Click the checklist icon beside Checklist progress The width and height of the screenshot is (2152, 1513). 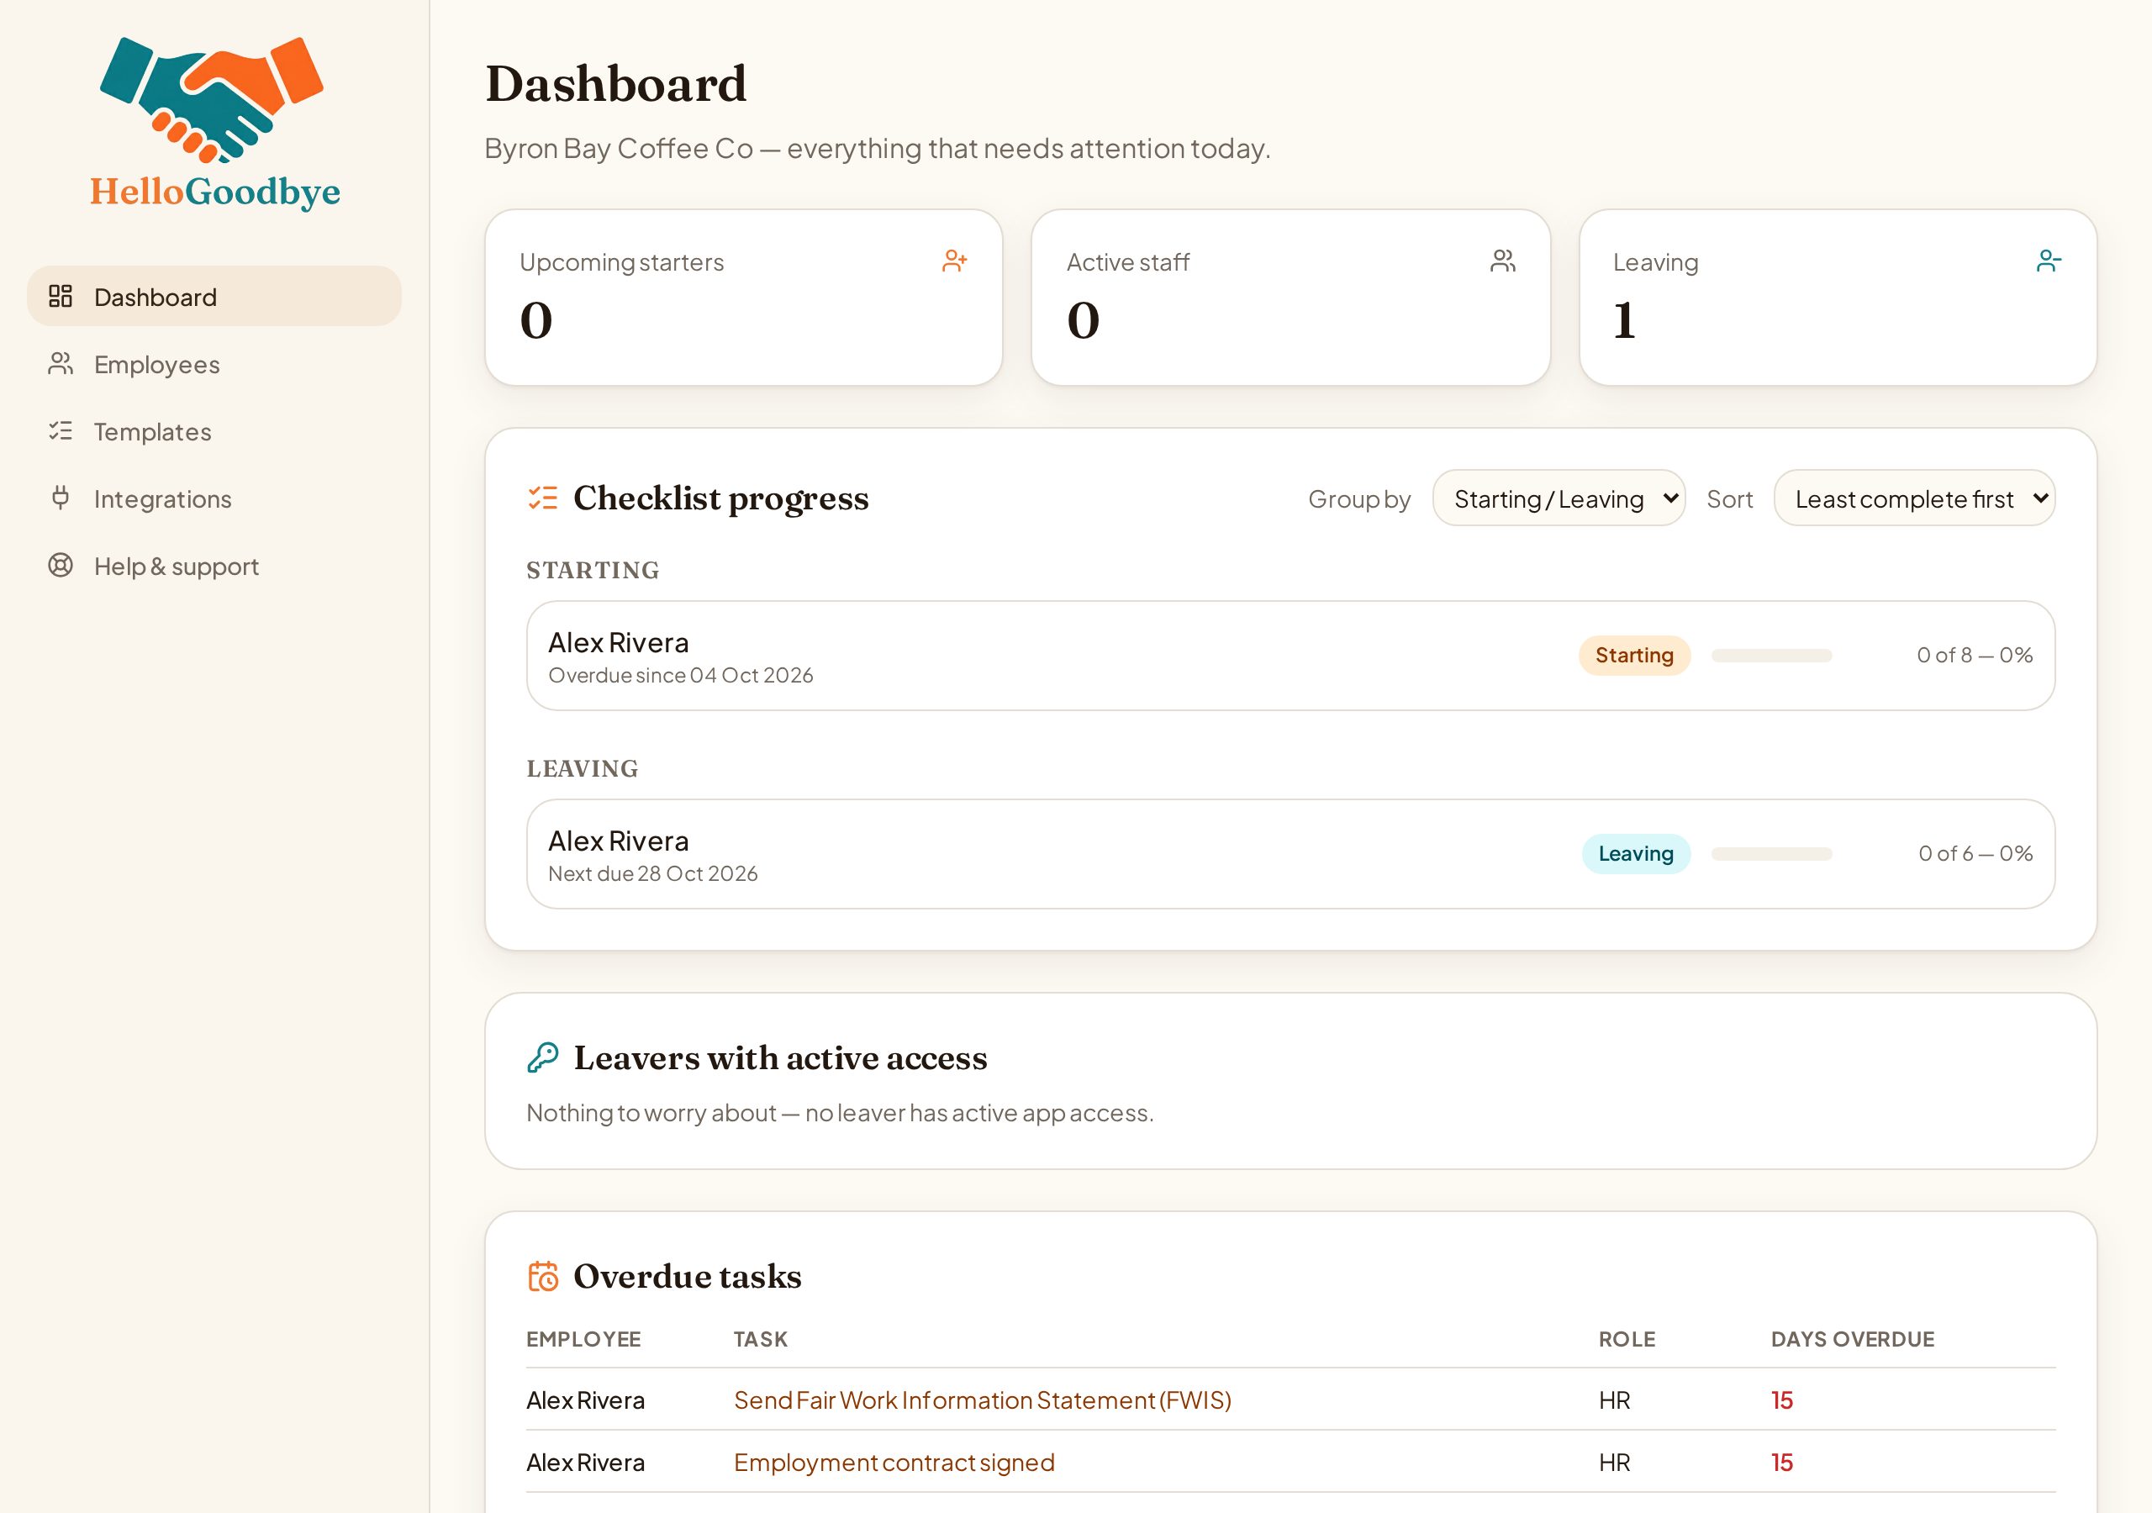coord(543,498)
